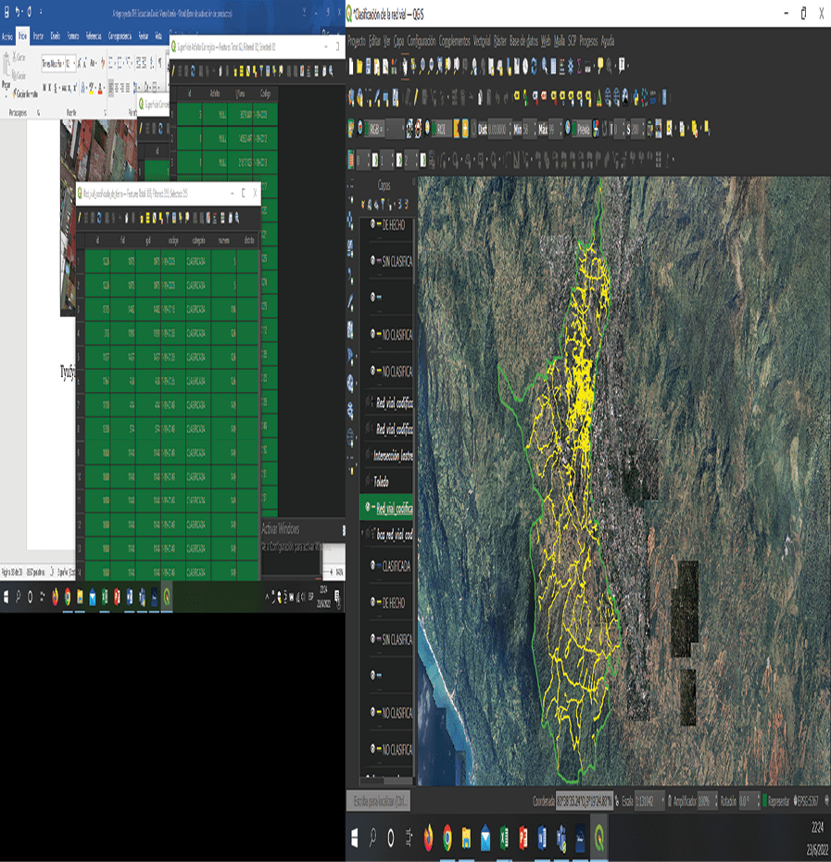The image size is (831, 862).
Task: Toggle visibility of DE HECHO legend entry
Action: tap(373, 224)
